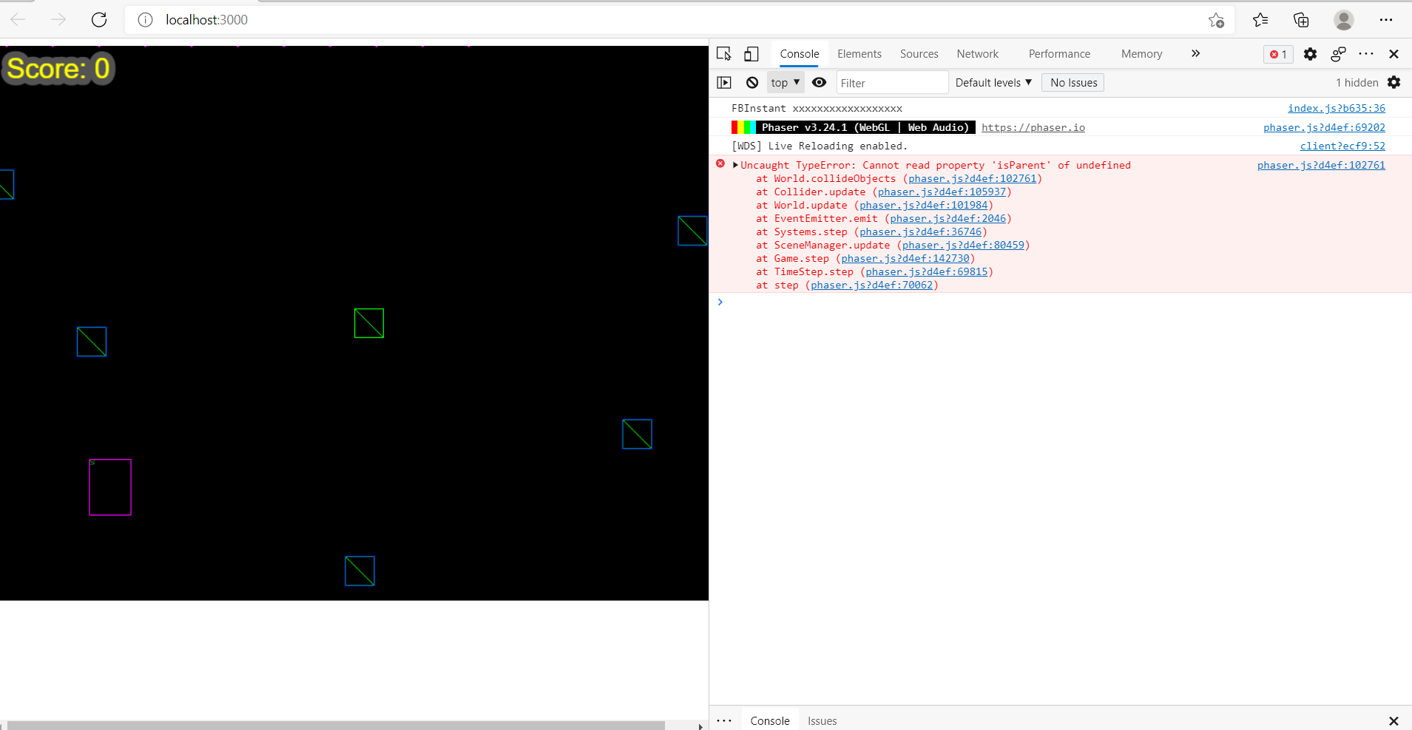Close the DevTools panel
Screen dimensions: 1412x730
1394,54
